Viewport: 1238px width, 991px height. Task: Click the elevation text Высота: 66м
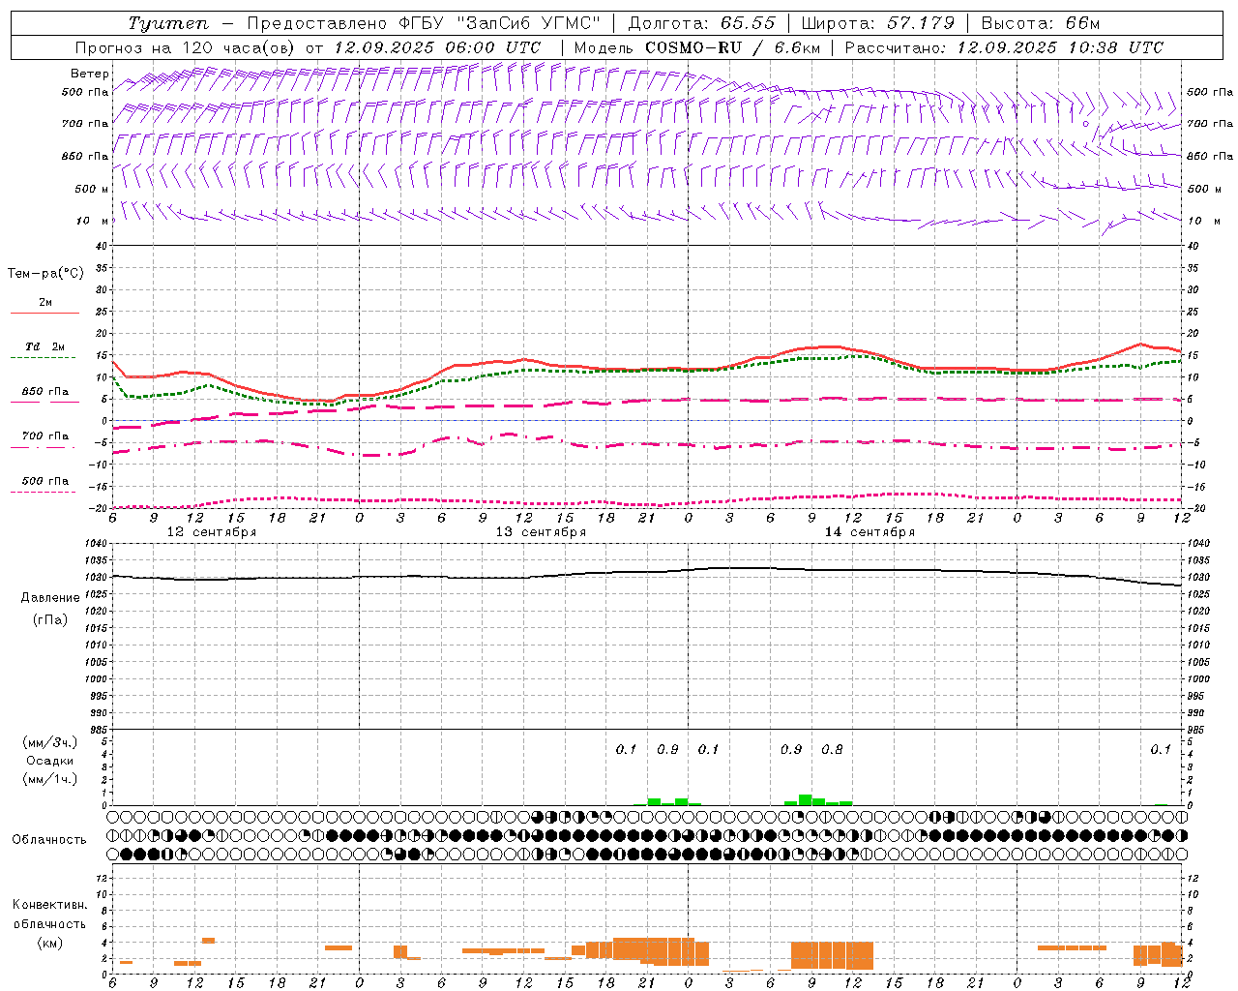pyautogui.click(x=1040, y=23)
